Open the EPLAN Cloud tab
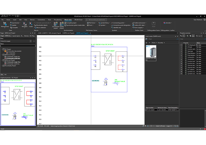The height and width of the screenshot is (145, 206). pyautogui.click(x=78, y=20)
